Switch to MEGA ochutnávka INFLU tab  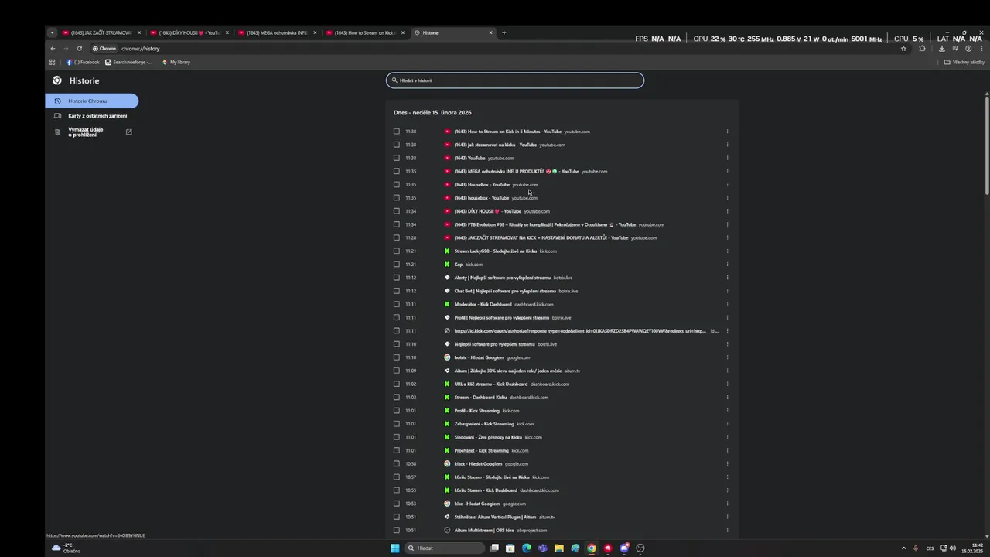pyautogui.click(x=278, y=32)
